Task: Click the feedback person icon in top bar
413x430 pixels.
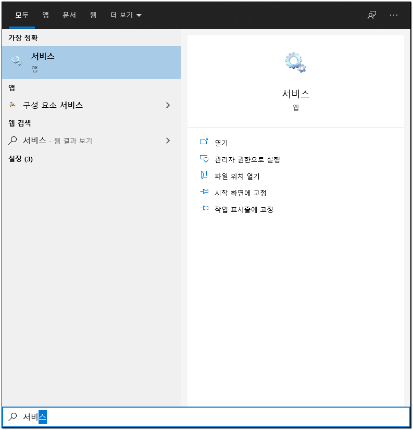Action: pos(371,15)
